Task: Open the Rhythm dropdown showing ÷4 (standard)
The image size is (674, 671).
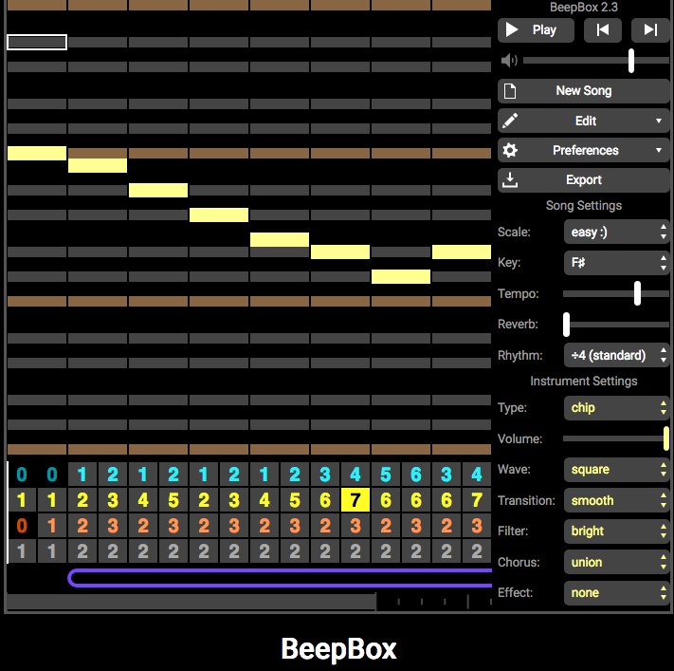Action: (616, 356)
